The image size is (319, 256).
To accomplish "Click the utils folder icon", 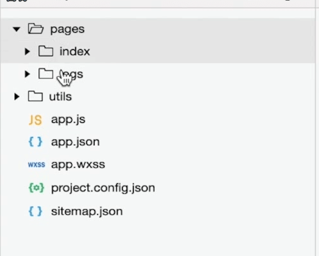I will [35, 96].
